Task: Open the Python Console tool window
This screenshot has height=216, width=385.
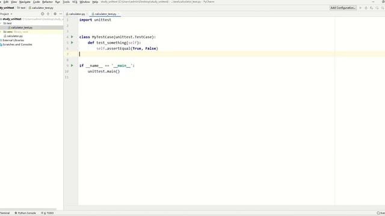Action: pyautogui.click(x=25, y=213)
